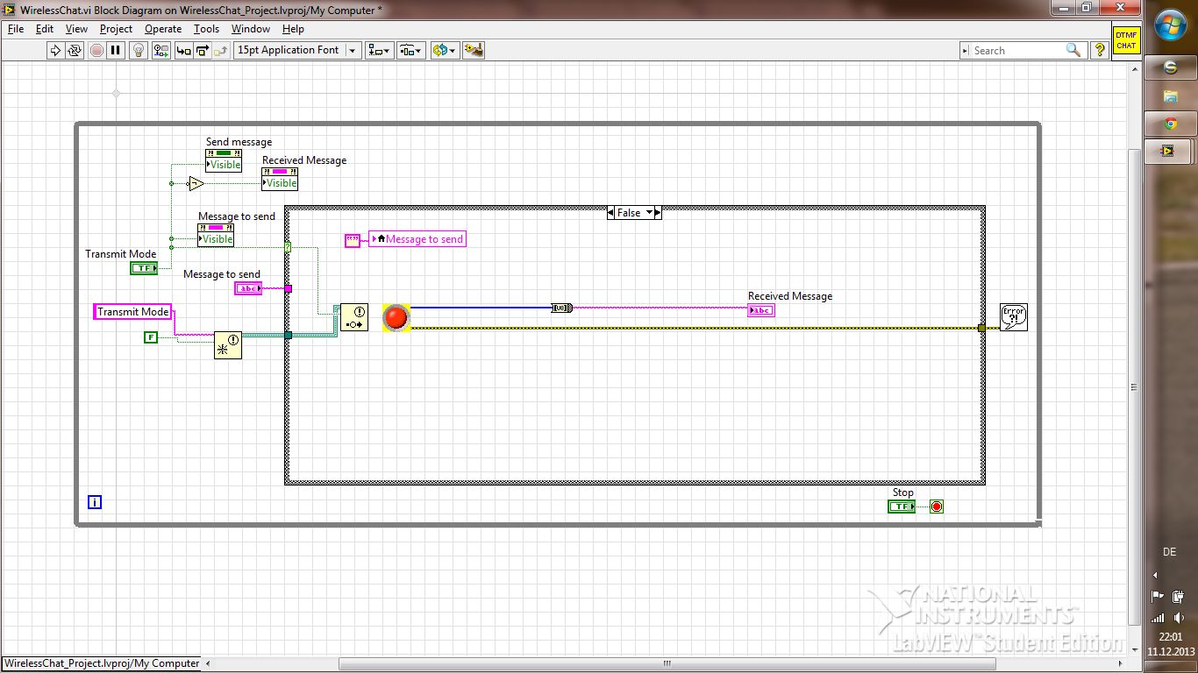Open the 15pt Application Font dropdown

click(297, 51)
